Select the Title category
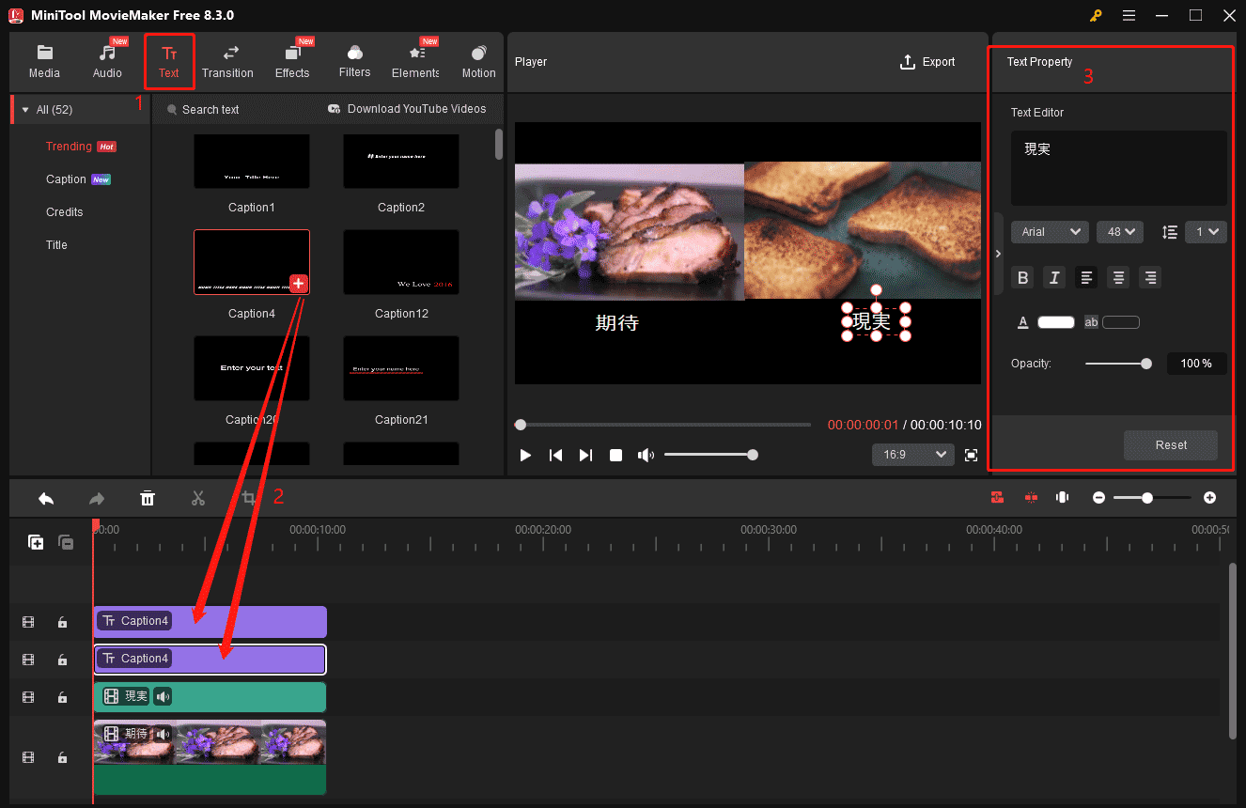This screenshot has width=1246, height=808. 57,245
